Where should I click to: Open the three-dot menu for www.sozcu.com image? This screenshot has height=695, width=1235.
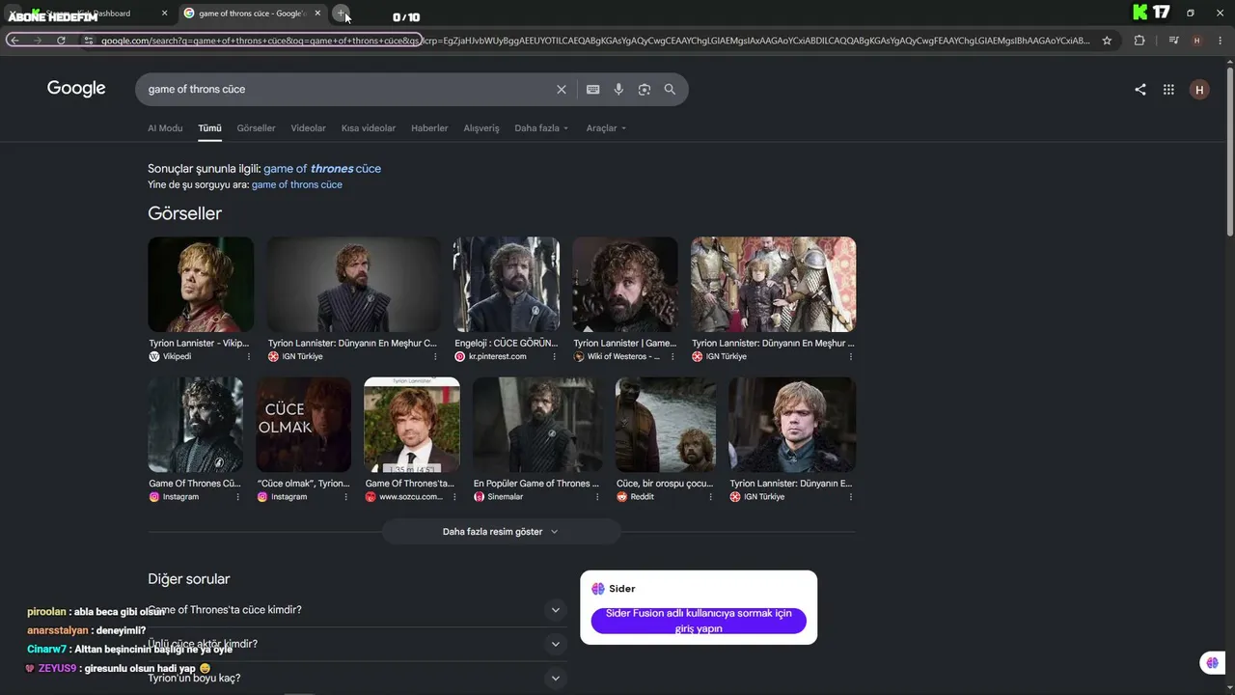pyautogui.click(x=455, y=496)
